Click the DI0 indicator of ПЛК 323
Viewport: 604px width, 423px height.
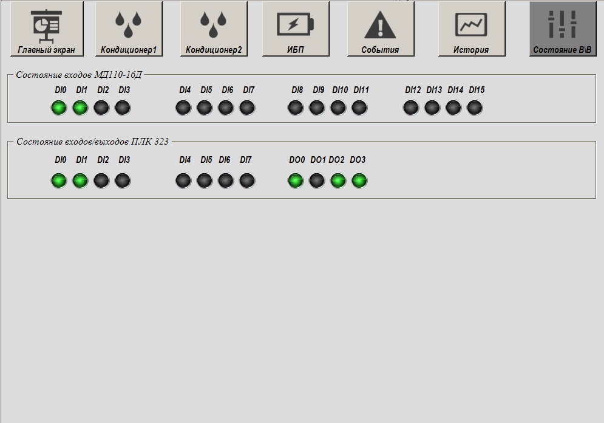(x=59, y=181)
